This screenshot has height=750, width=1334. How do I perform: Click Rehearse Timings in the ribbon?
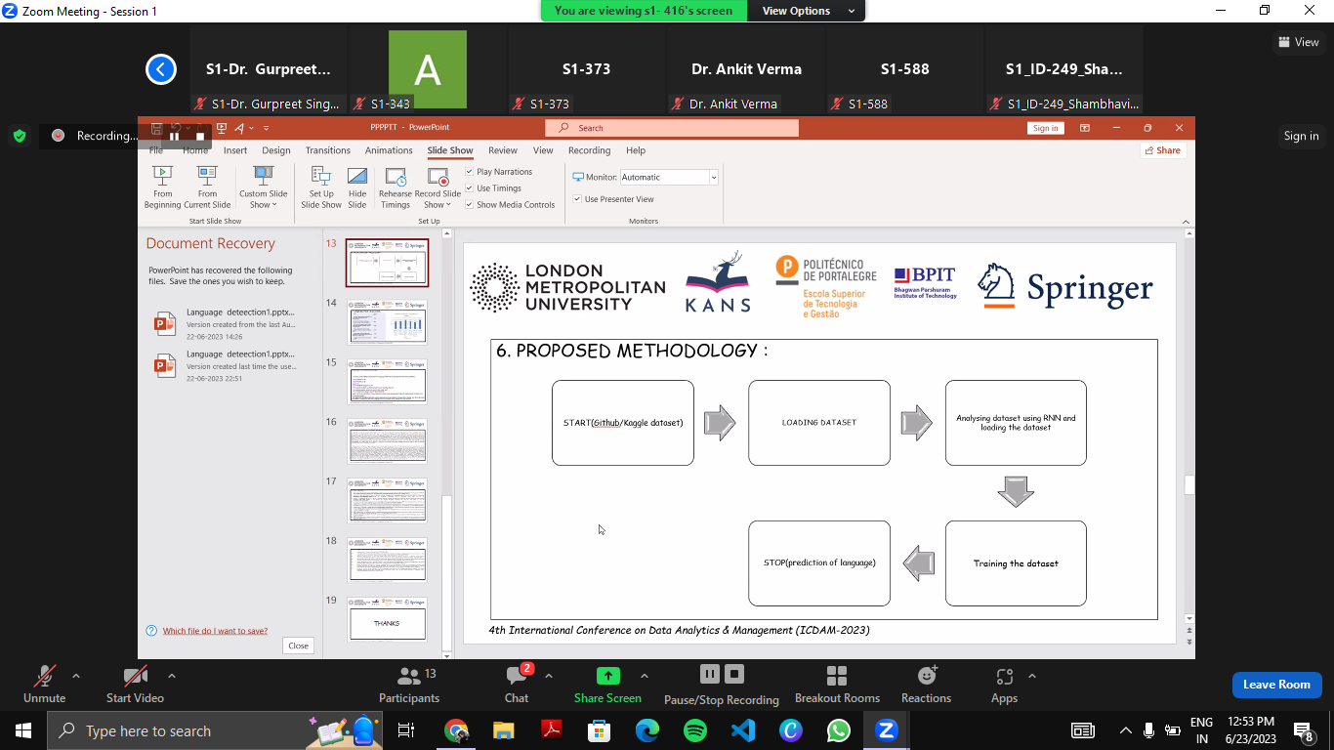pos(396,187)
